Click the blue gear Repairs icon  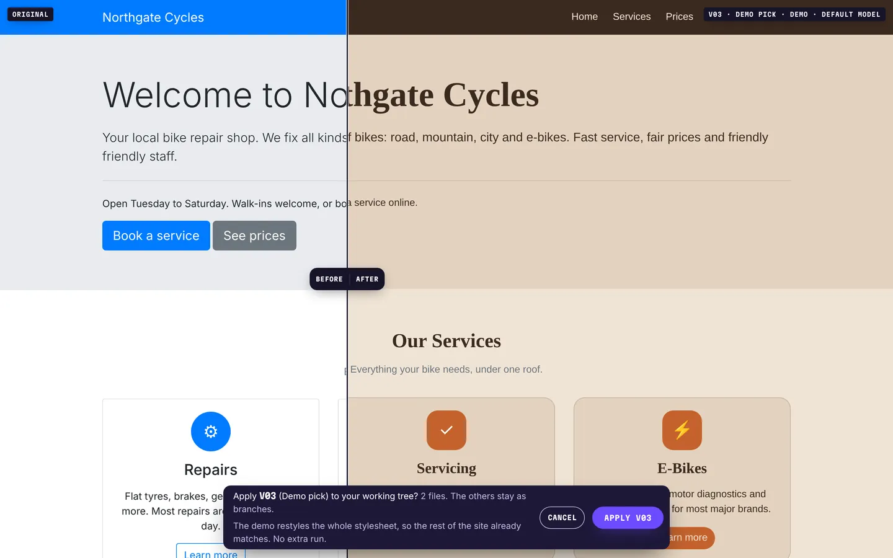coord(211,432)
